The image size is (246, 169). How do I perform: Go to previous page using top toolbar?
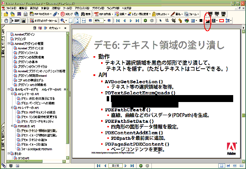pos(124,20)
